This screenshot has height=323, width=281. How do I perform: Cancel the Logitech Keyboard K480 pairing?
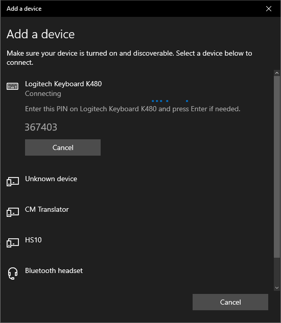tap(63, 147)
